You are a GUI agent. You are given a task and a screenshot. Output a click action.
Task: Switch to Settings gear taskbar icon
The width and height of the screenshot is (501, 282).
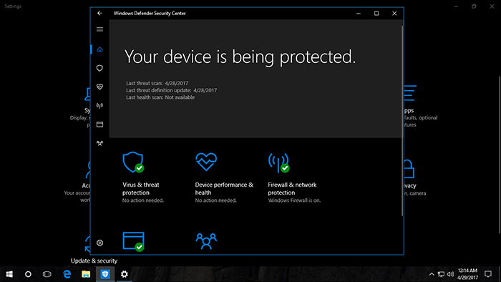click(125, 274)
